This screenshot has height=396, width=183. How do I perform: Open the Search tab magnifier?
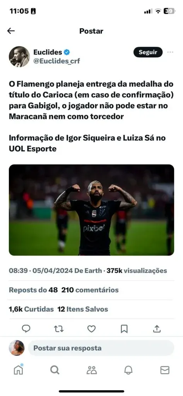pyautogui.click(x=55, y=370)
